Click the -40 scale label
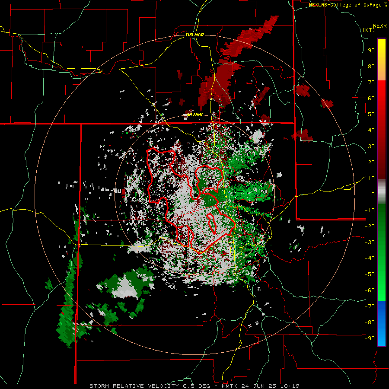This screenshot has height=389, width=389. pos(370,258)
